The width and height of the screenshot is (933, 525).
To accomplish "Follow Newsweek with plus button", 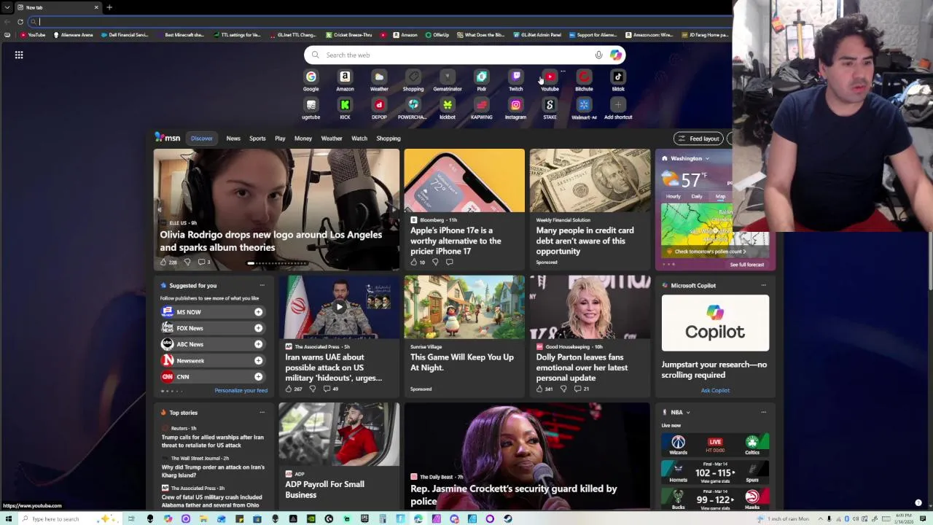I will coord(258,361).
